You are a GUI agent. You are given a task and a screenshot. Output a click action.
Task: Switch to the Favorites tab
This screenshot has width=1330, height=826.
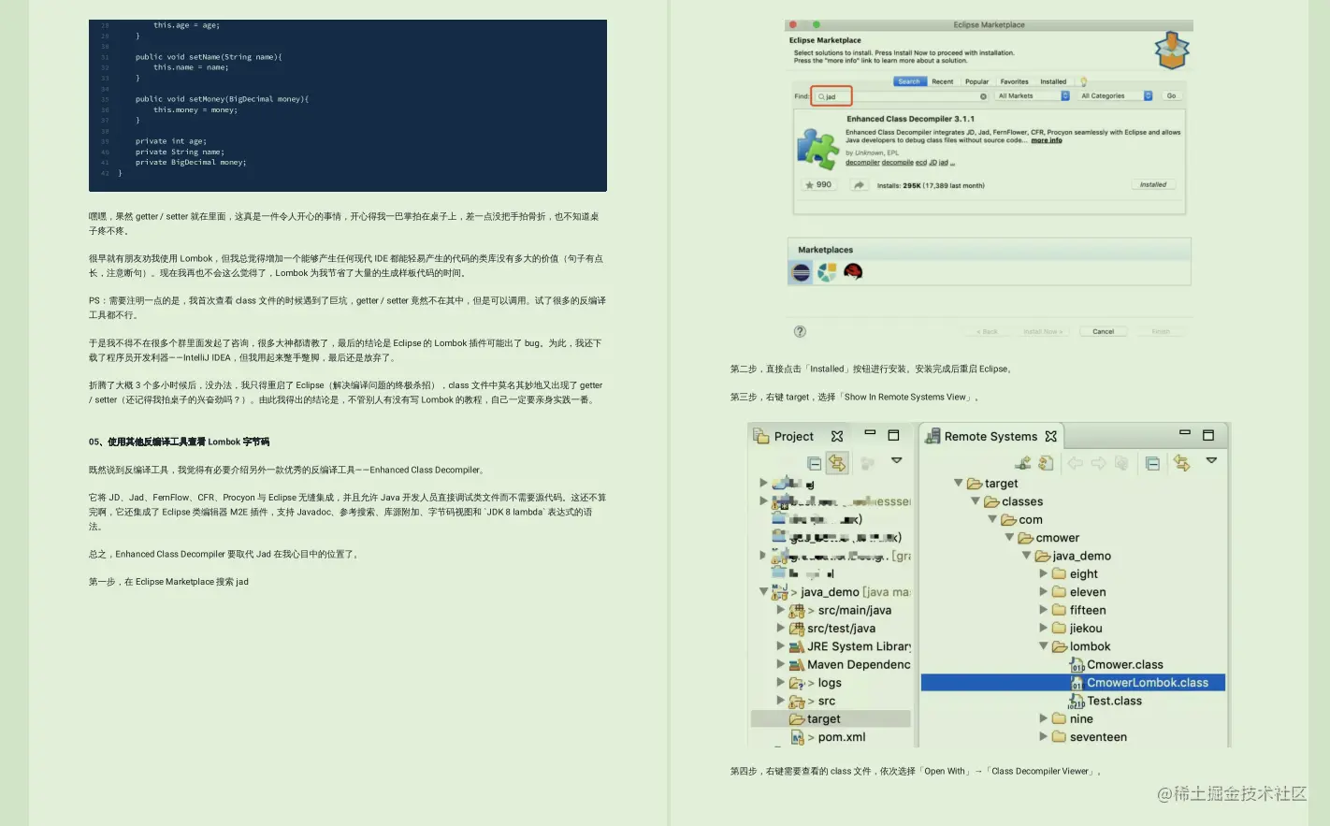tap(1014, 81)
